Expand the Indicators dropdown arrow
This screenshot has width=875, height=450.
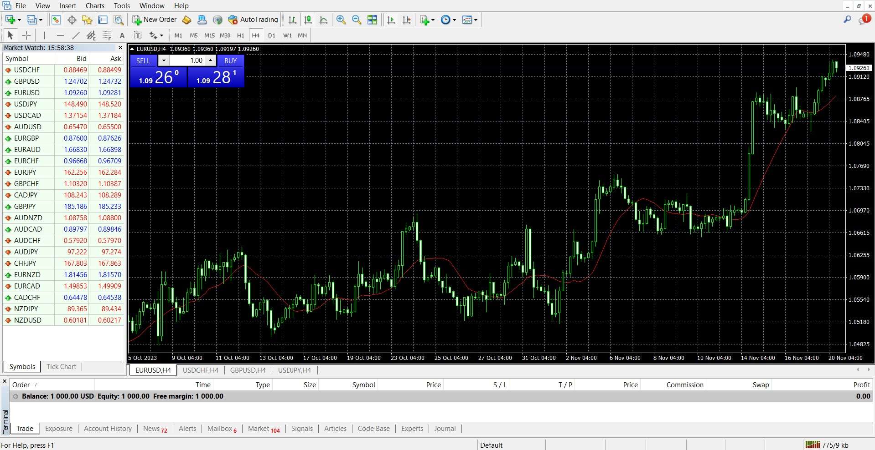point(433,20)
